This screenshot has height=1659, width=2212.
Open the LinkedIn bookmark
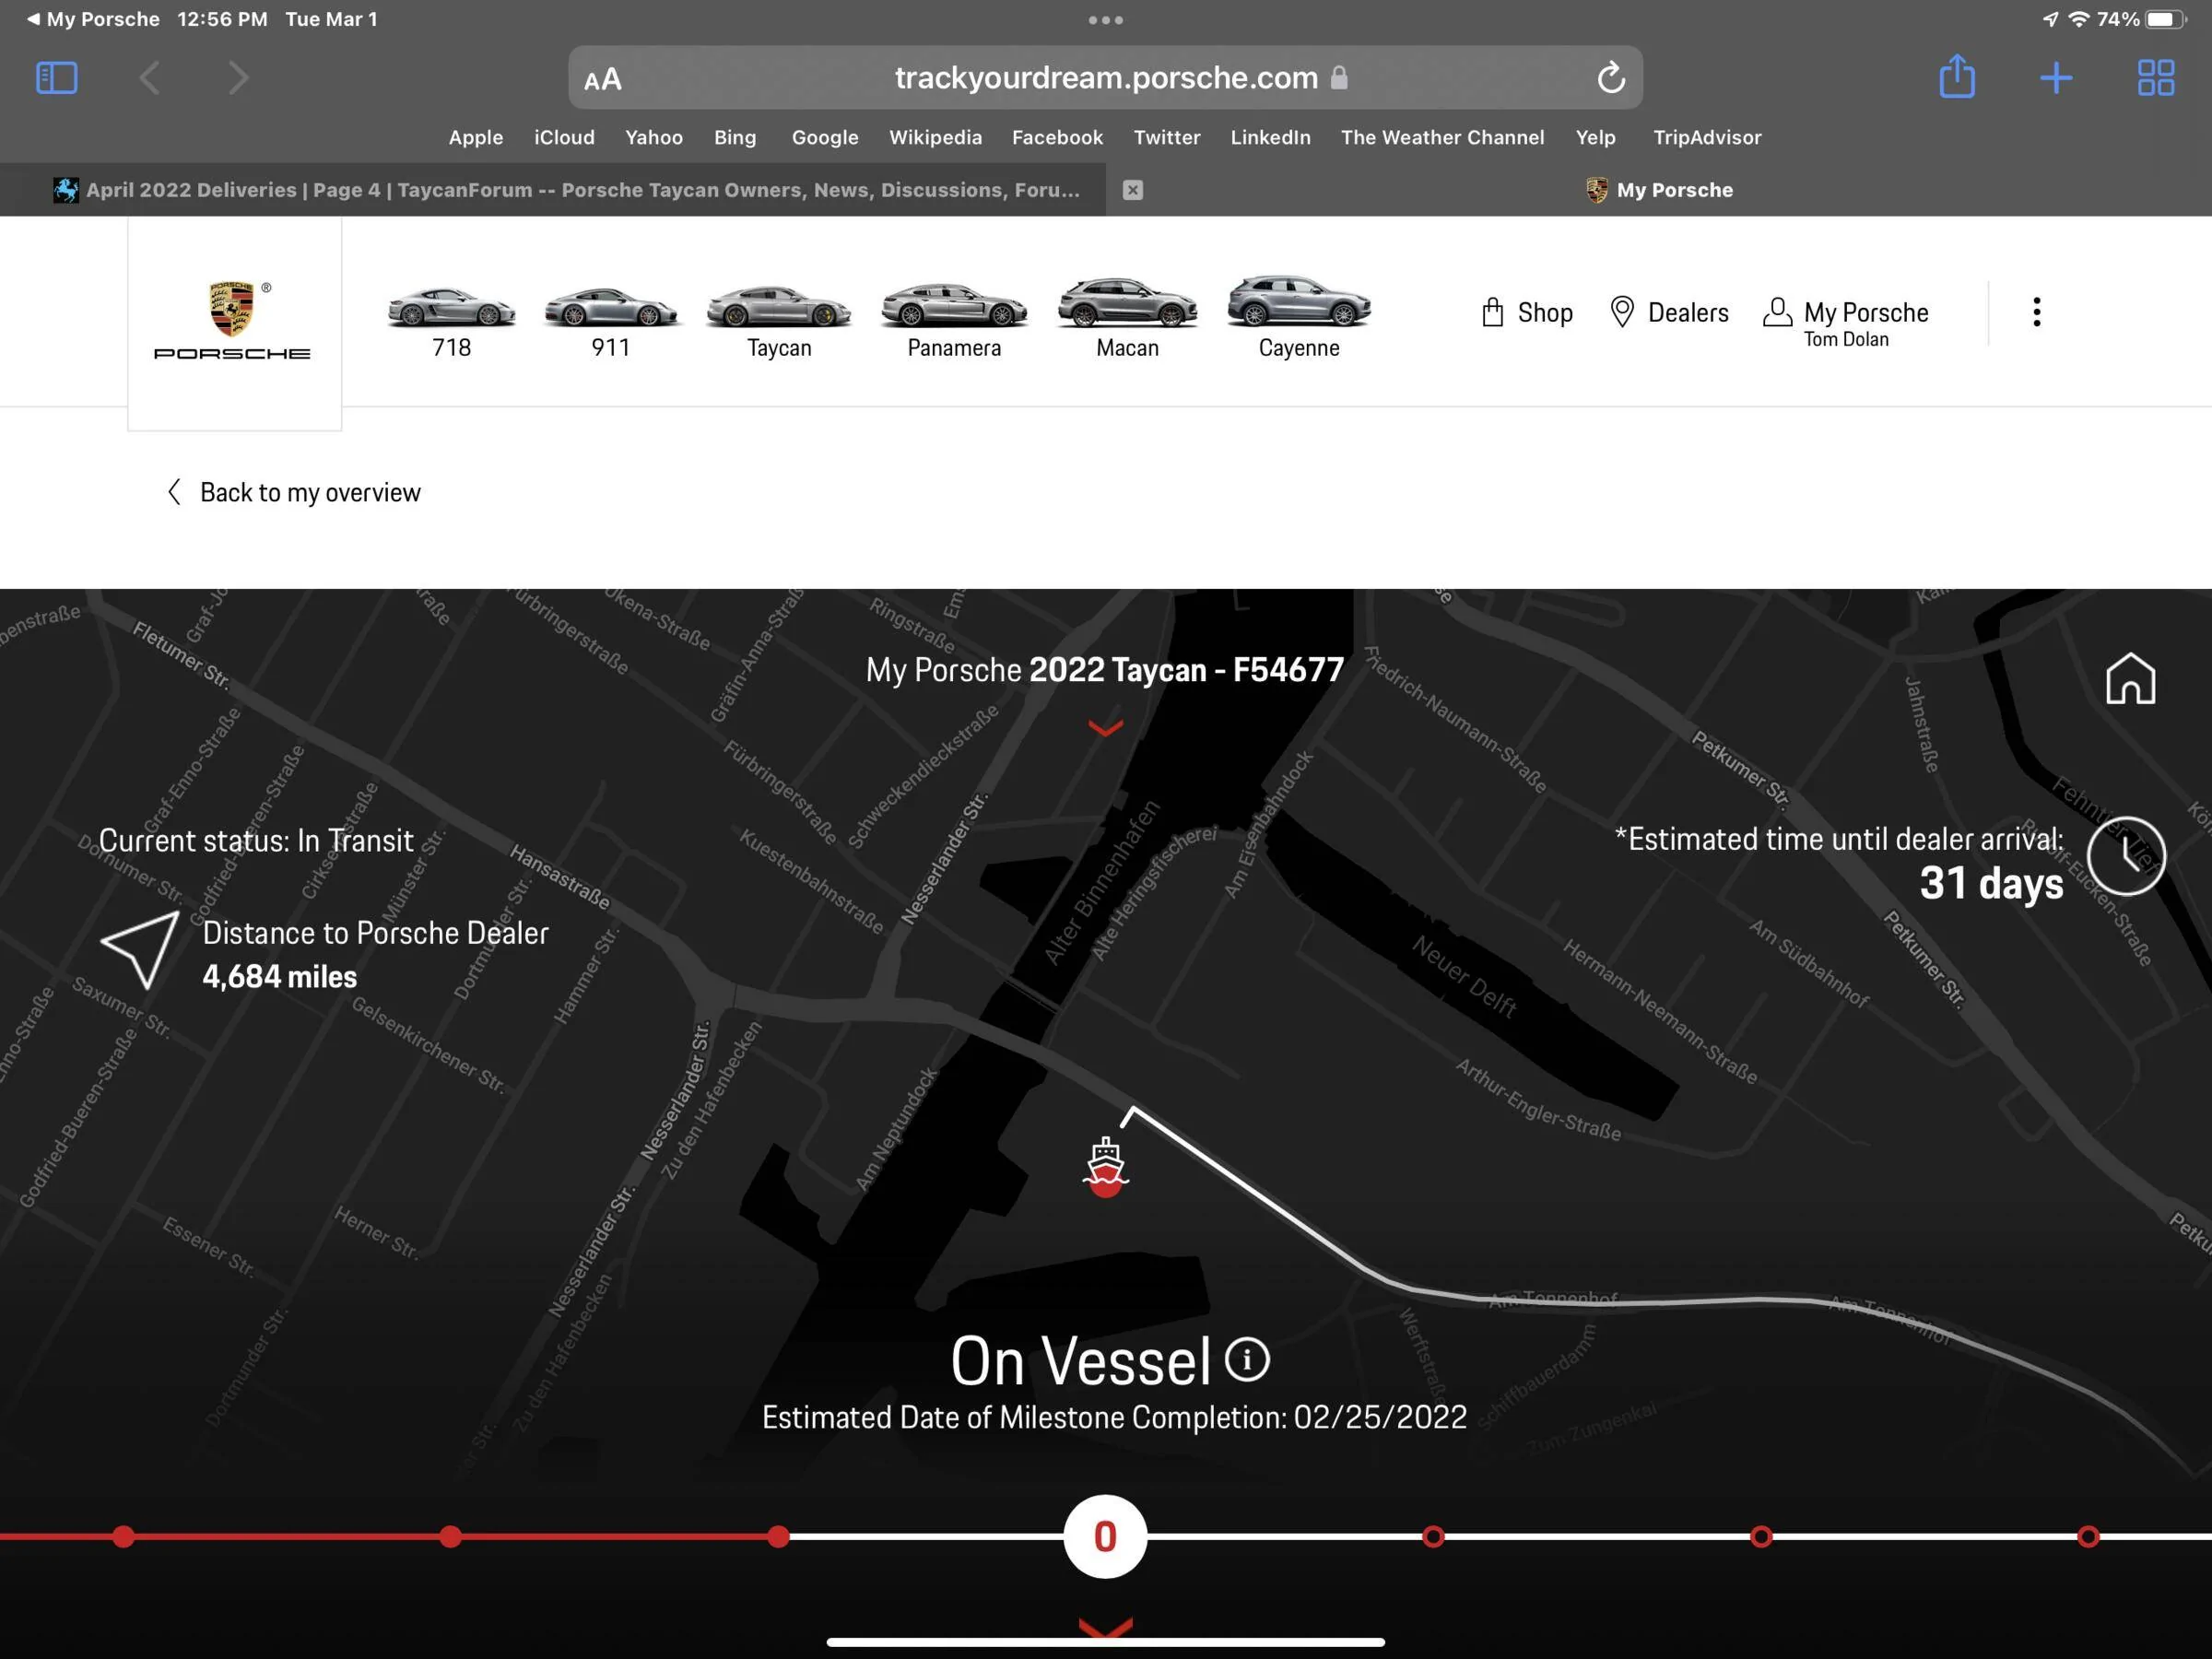coord(1270,137)
